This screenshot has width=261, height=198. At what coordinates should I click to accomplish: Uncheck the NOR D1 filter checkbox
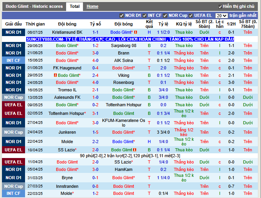coord(122,16)
